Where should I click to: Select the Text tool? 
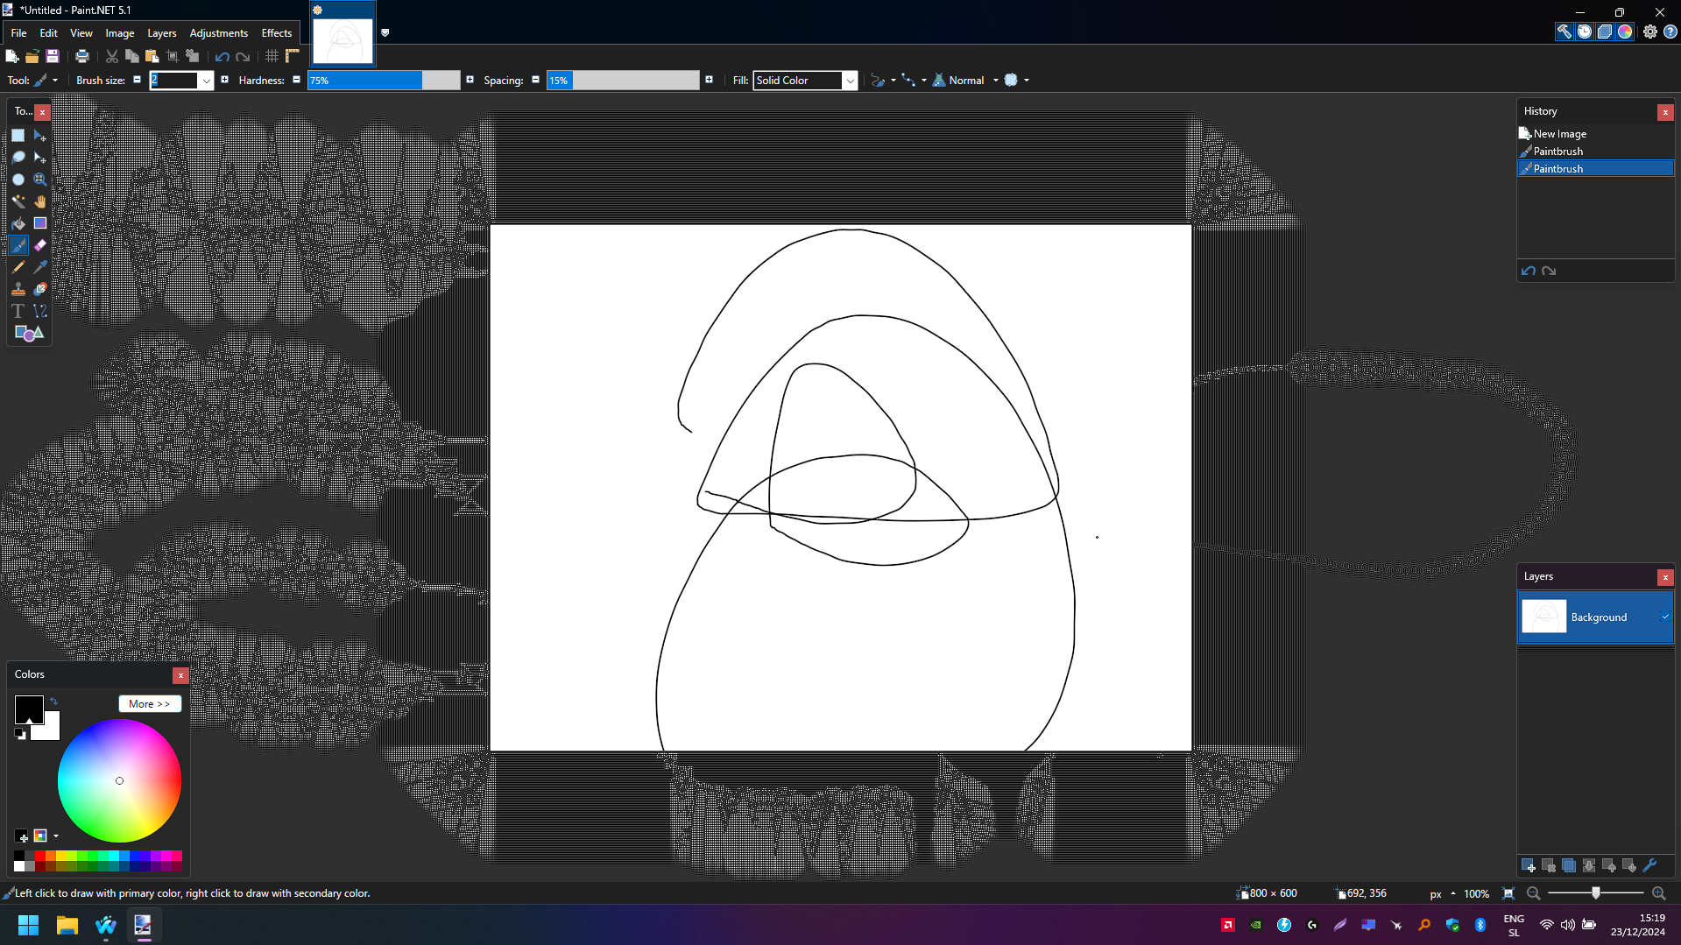click(18, 311)
